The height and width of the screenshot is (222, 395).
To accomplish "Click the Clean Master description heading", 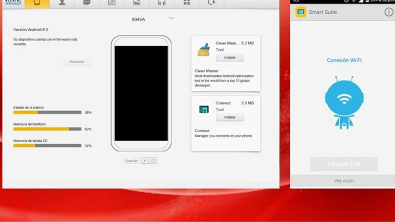I will pyautogui.click(x=206, y=71).
